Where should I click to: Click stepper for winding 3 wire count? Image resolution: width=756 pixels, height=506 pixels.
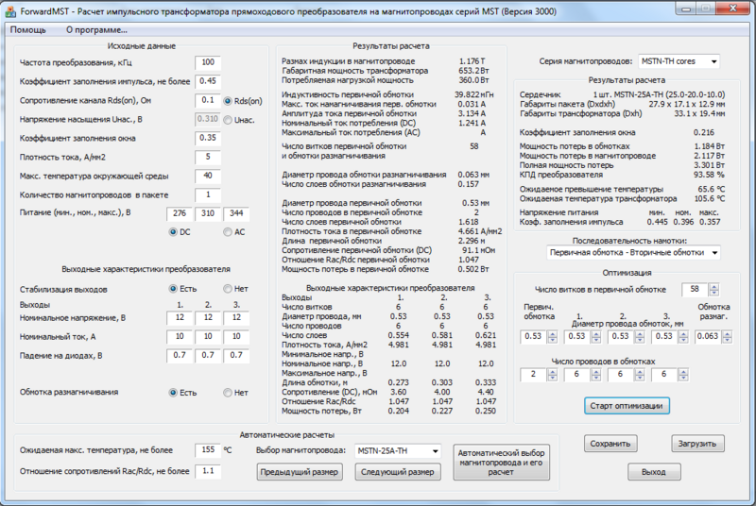(x=682, y=375)
